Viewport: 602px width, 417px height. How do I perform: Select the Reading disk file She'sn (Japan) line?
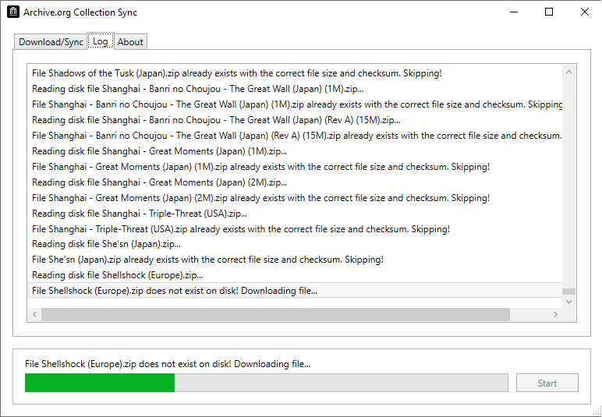pos(296,244)
